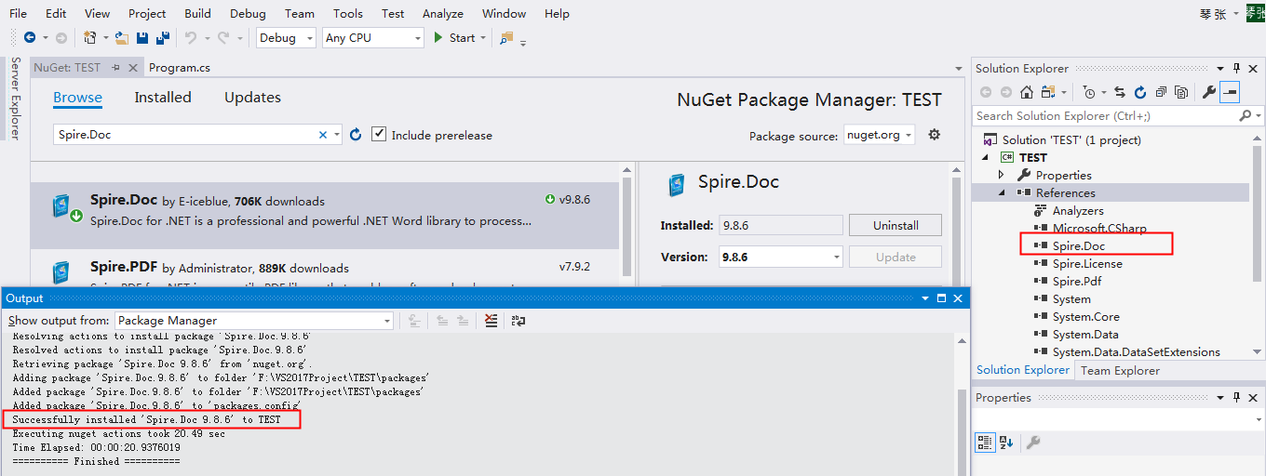This screenshot has width=1266, height=476.
Task: Click the Navigate Backward toolbar icon
Action: pyautogui.click(x=30, y=37)
